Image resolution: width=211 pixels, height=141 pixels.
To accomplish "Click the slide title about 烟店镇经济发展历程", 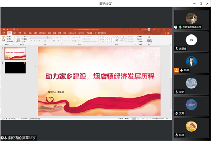I will (100, 76).
